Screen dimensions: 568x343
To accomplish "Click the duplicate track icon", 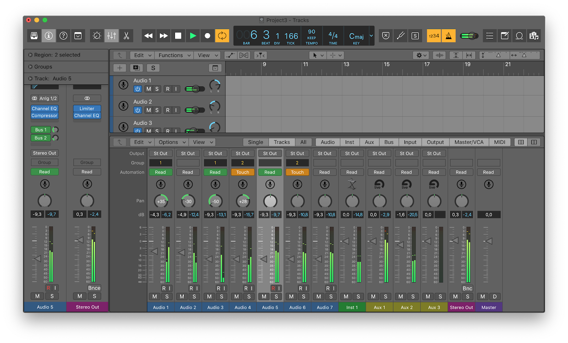I will [x=136, y=68].
